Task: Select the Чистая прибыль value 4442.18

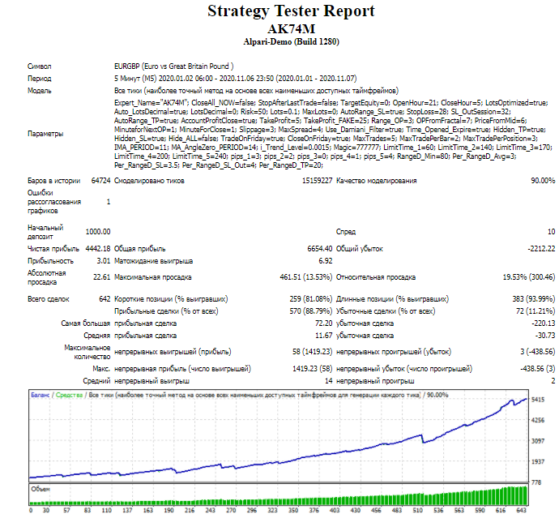Action: [x=98, y=249]
